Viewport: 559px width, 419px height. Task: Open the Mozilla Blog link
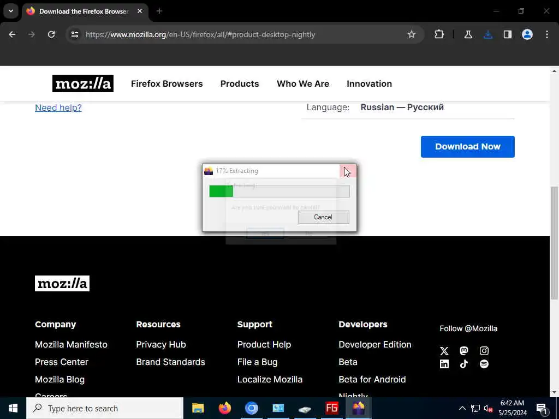60,380
